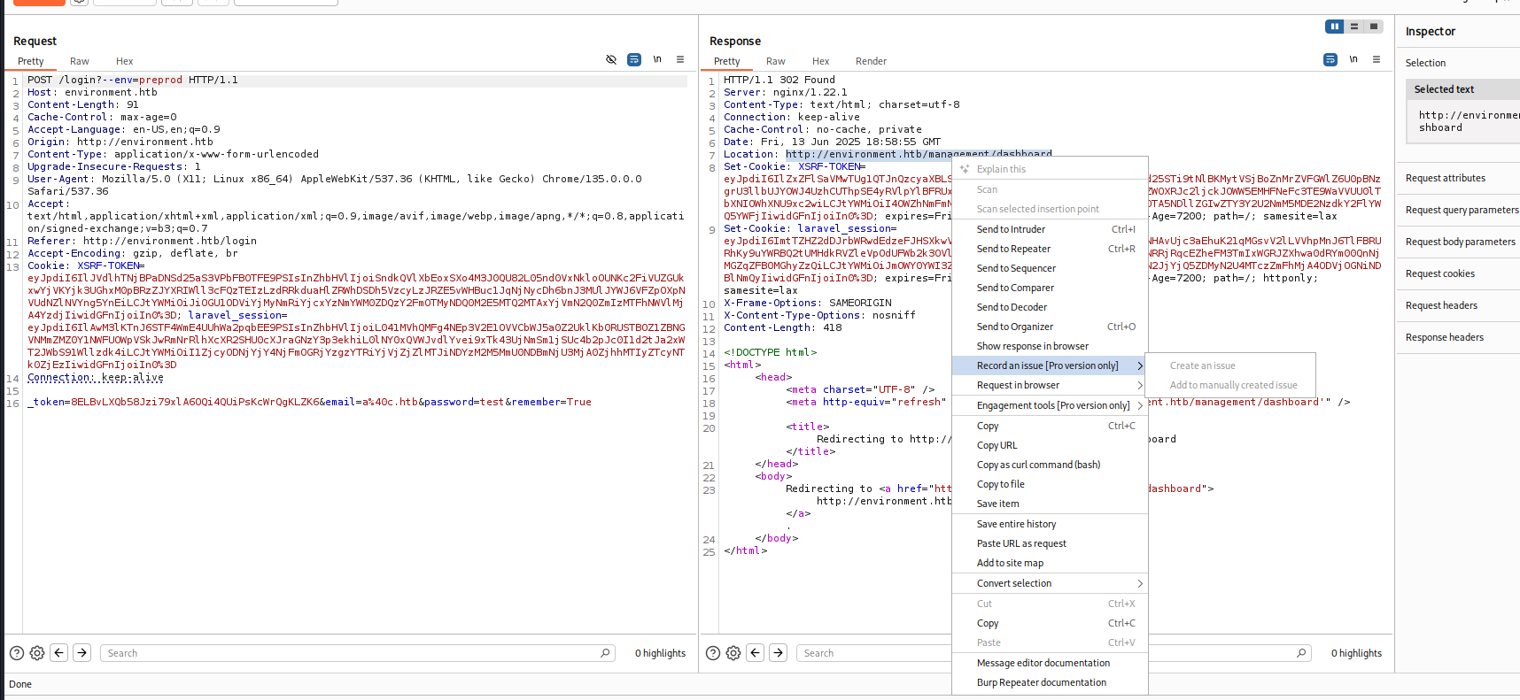Open Response search settings gear
The image size is (1520, 700).
(x=733, y=653)
